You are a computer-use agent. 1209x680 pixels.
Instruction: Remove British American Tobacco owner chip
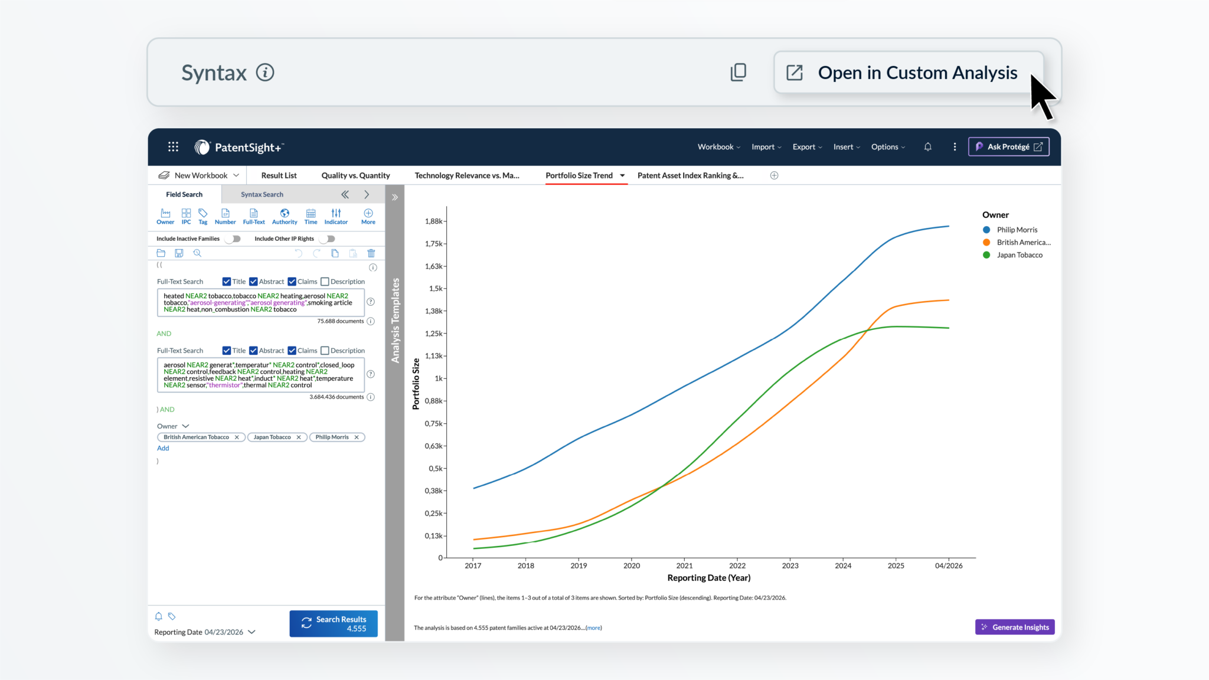click(x=237, y=437)
